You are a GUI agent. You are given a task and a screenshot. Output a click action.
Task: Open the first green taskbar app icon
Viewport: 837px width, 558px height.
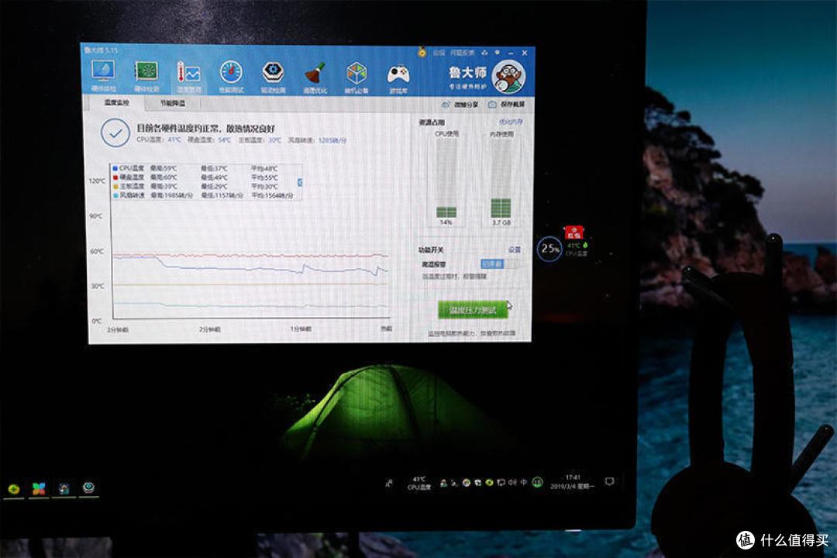[x=14, y=488]
